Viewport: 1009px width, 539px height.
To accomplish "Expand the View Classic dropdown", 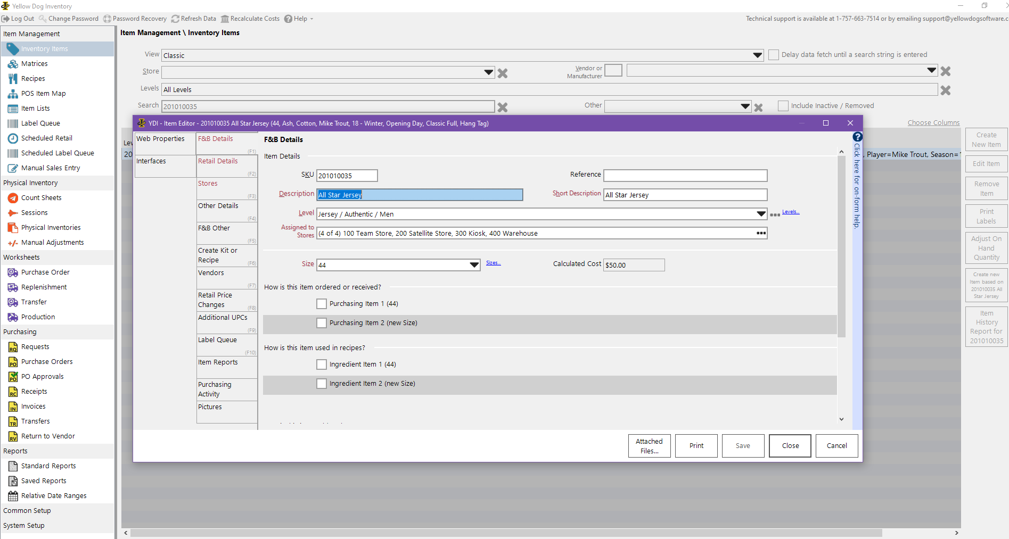I will pyautogui.click(x=758, y=55).
